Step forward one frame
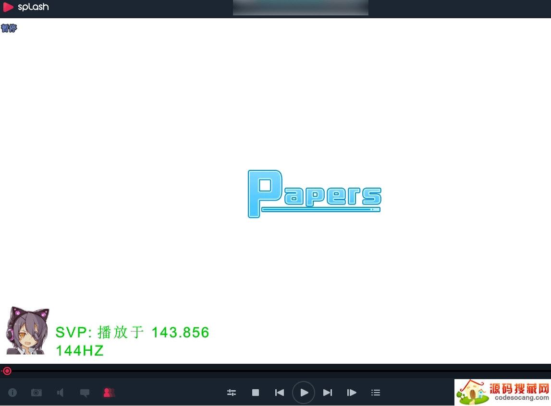The image size is (551, 406). 352,392
